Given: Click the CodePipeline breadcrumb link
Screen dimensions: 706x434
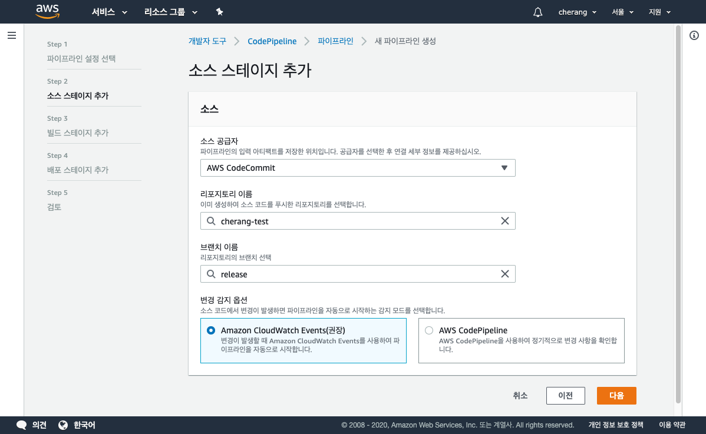Looking at the screenshot, I should (272, 41).
